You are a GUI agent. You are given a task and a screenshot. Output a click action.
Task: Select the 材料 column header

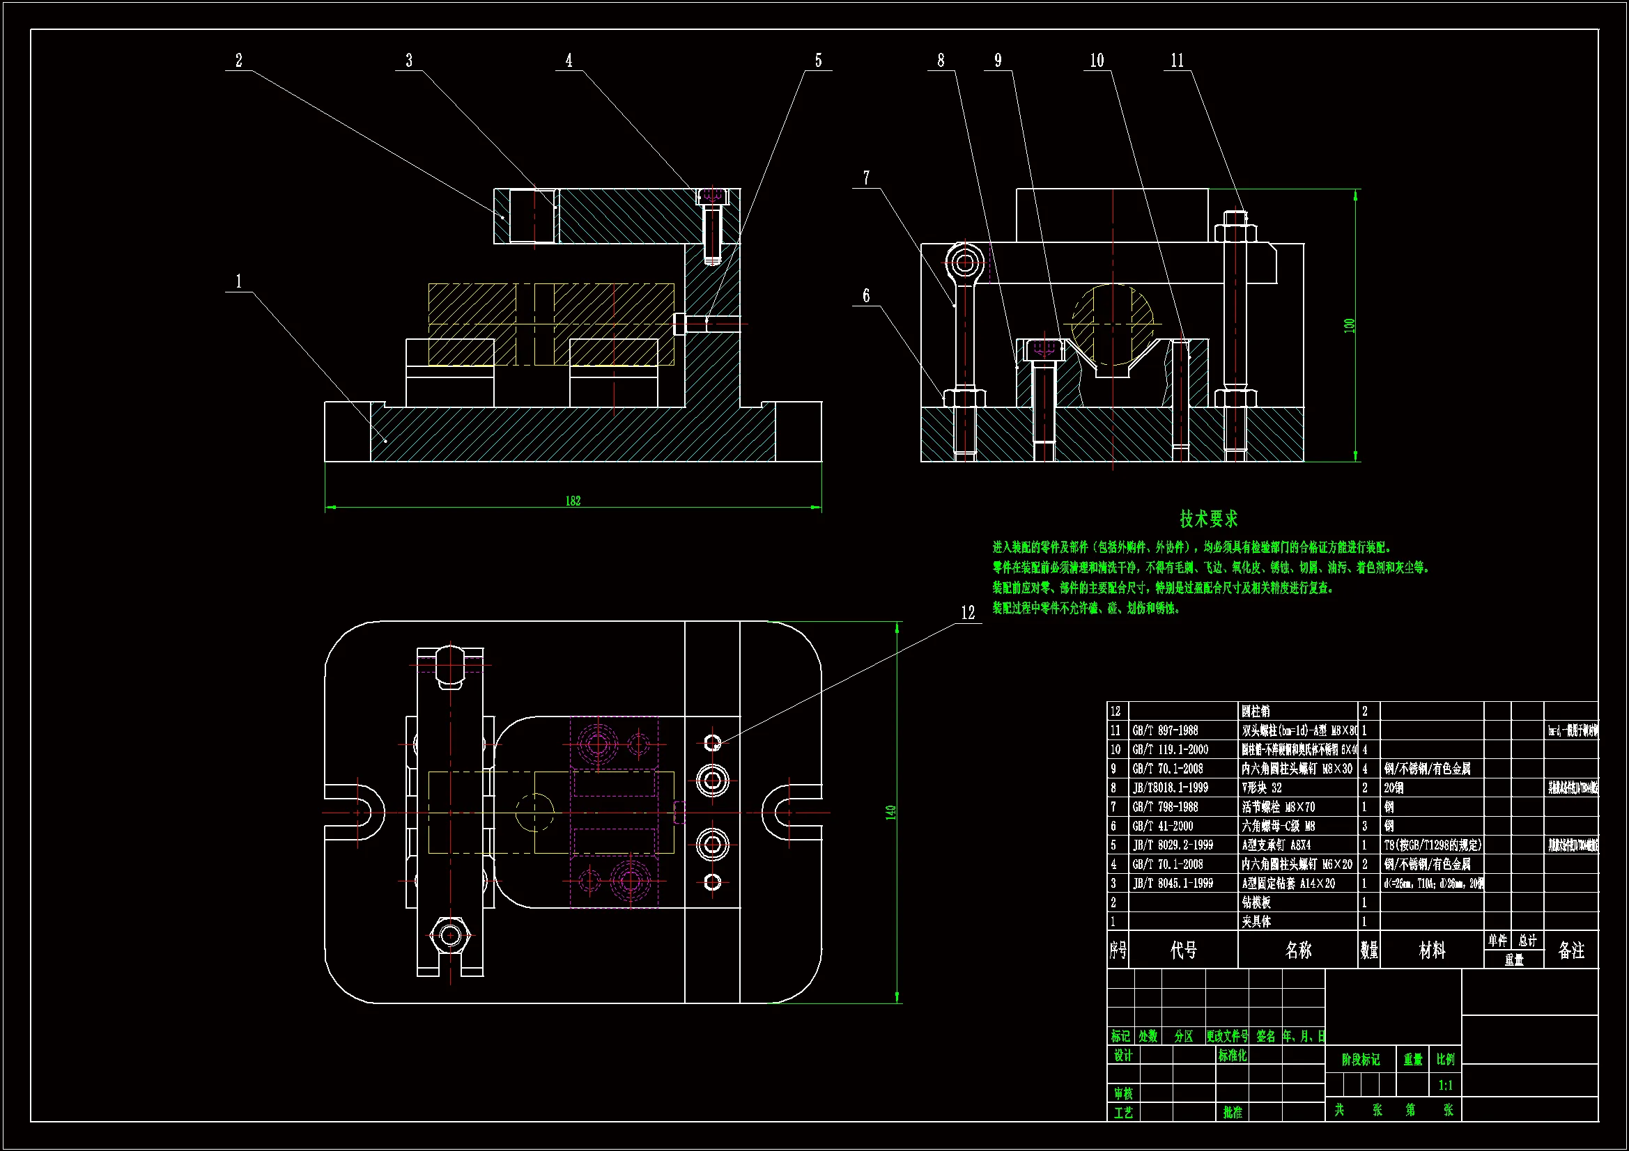coord(1432,950)
